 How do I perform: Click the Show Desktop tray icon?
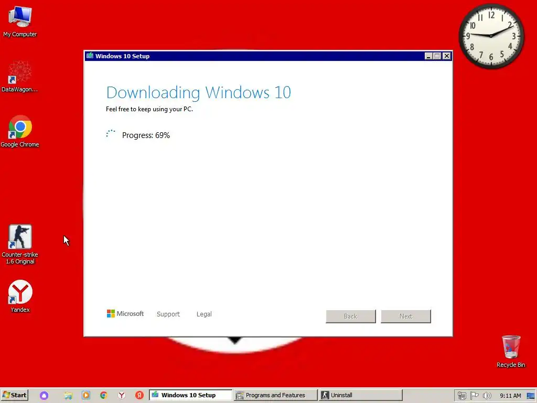click(x=531, y=396)
